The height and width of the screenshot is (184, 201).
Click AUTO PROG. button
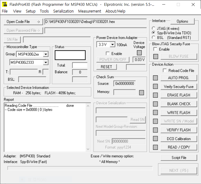pos(179,78)
